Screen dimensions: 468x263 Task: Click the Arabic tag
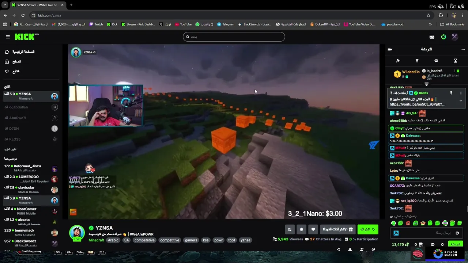point(113,240)
